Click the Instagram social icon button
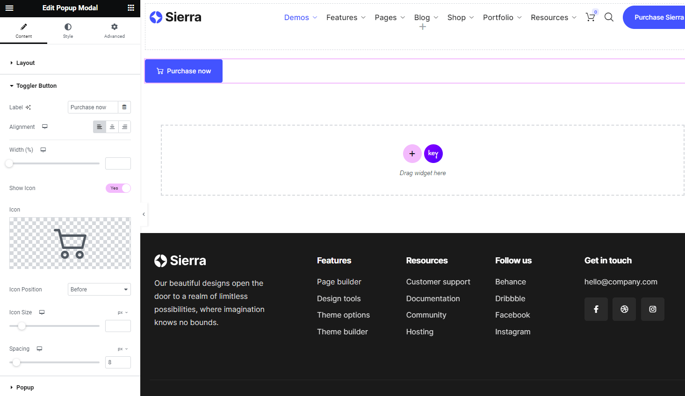The height and width of the screenshot is (396, 685). (653, 309)
